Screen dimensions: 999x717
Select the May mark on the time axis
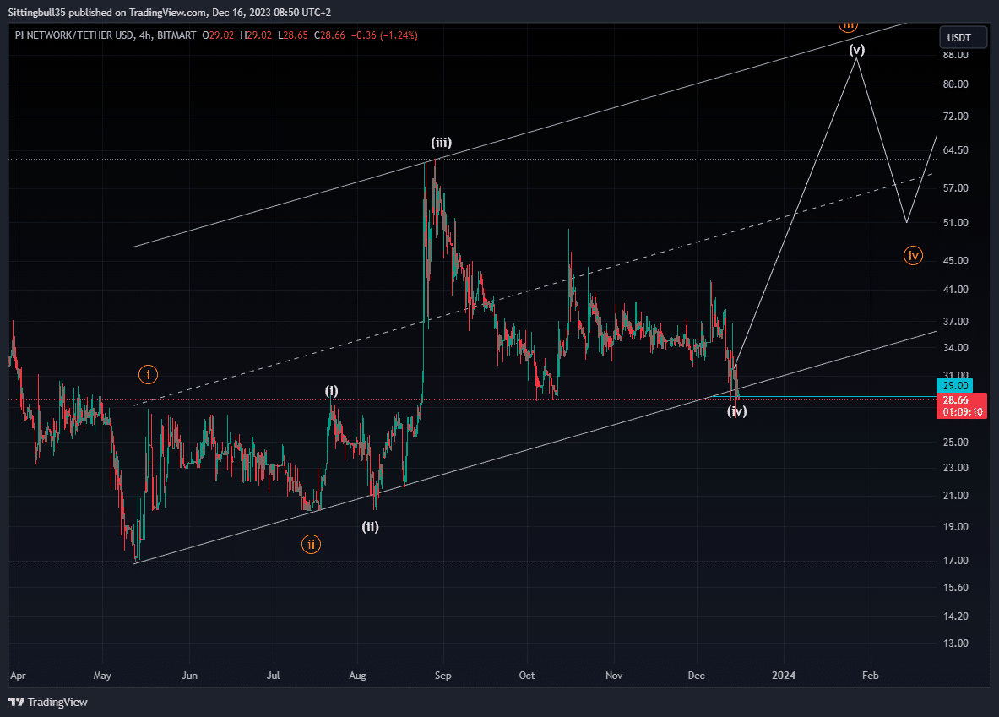coord(103,676)
